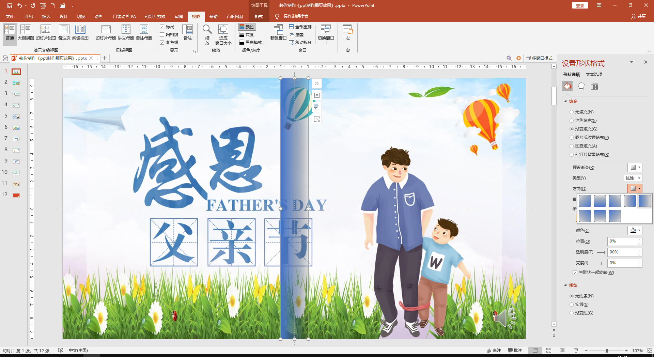Switch to Normal view (普通)
The image size is (654, 357).
tap(10, 34)
